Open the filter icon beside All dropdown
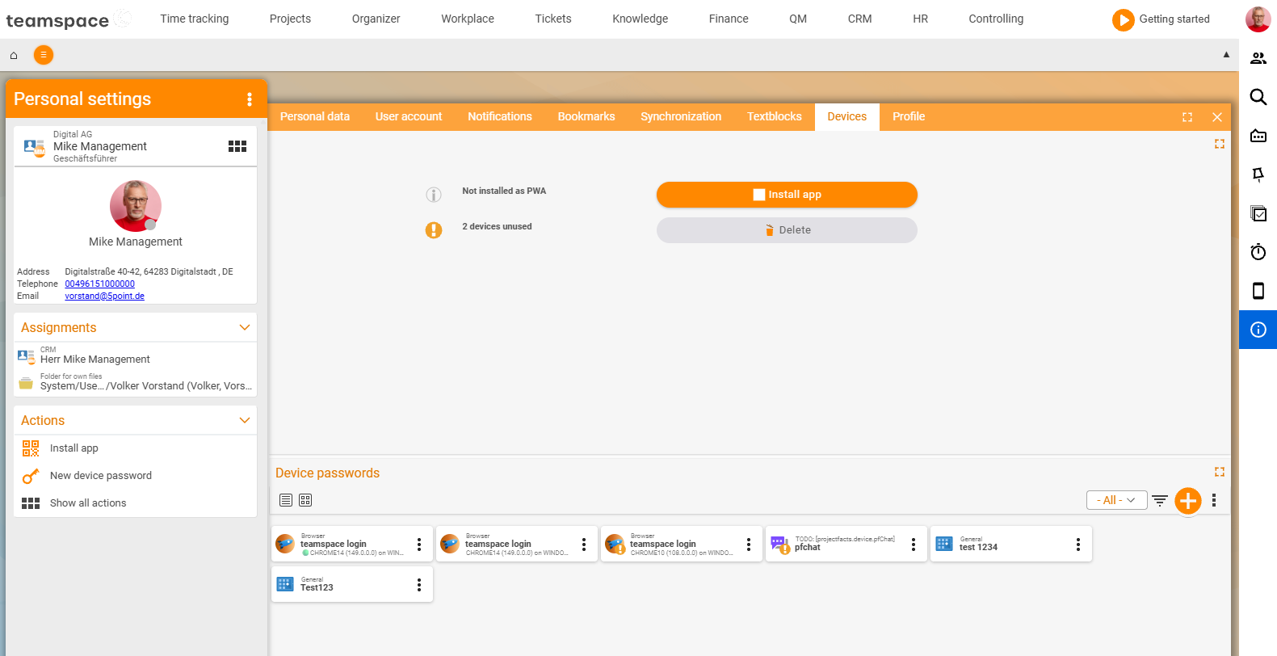Image resolution: width=1277 pixels, height=656 pixels. point(1160,501)
